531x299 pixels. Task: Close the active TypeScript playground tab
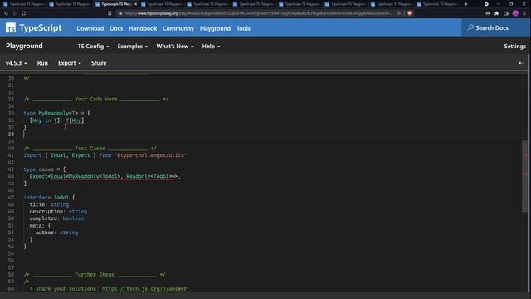tap(135, 4)
